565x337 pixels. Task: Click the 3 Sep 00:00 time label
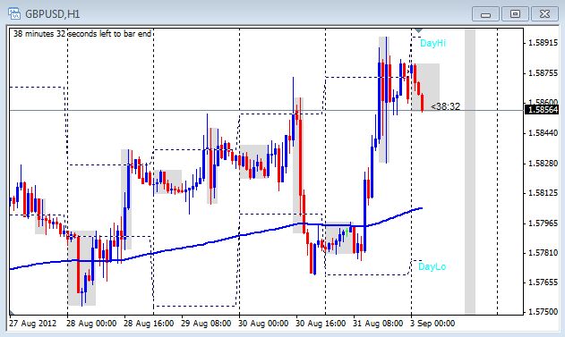(x=432, y=324)
